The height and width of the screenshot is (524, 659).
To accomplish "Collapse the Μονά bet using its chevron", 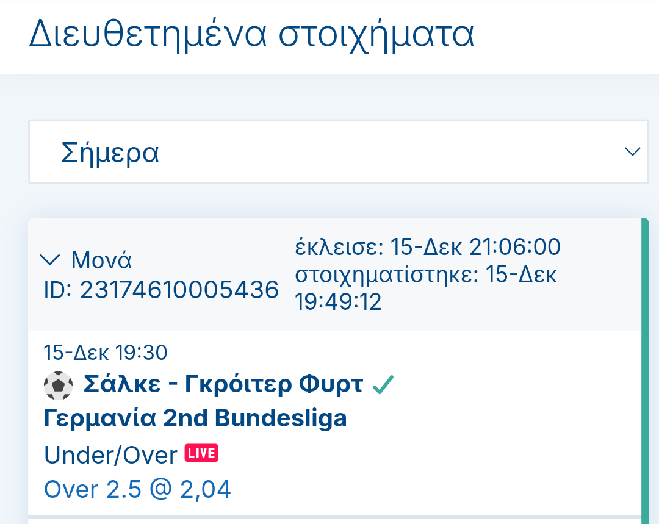I will coord(50,260).
